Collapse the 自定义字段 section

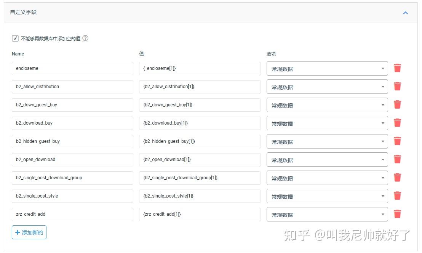pos(405,13)
